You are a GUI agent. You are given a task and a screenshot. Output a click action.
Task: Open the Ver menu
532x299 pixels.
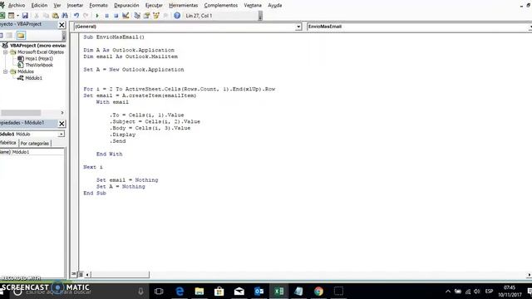point(57,6)
